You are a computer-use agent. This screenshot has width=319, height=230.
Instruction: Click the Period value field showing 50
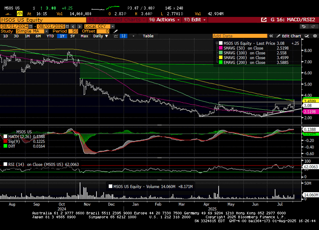(73, 31)
